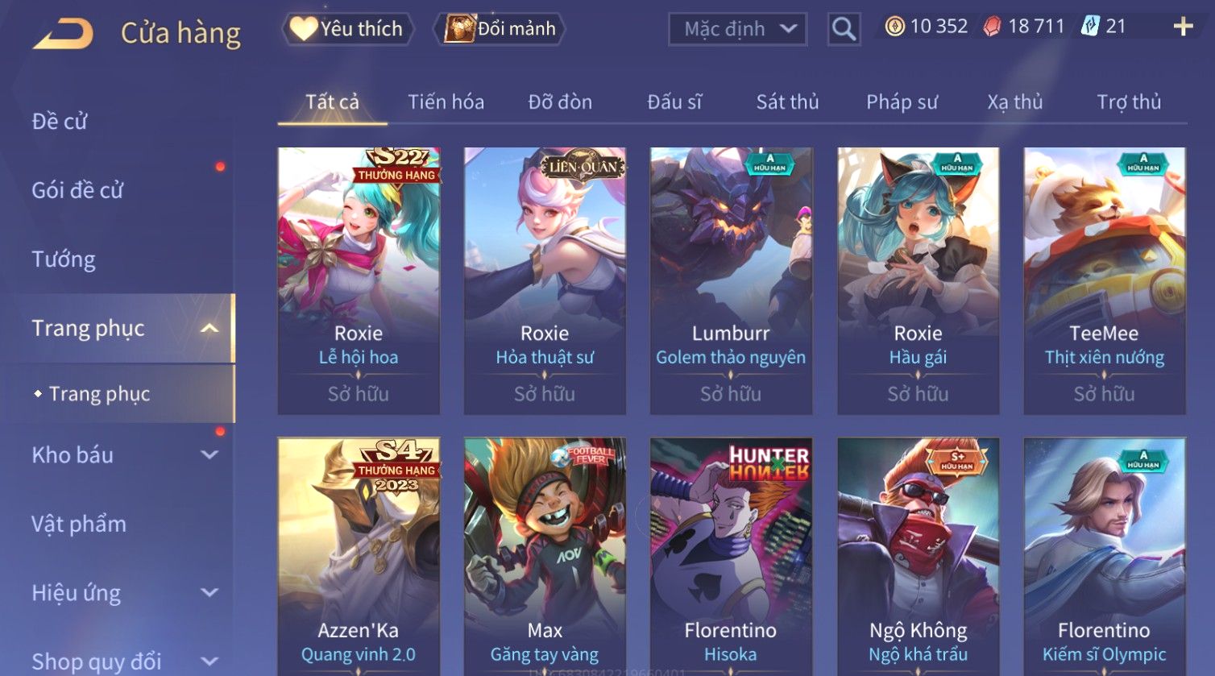Select the Florentino Hisoka skin card

click(731, 557)
